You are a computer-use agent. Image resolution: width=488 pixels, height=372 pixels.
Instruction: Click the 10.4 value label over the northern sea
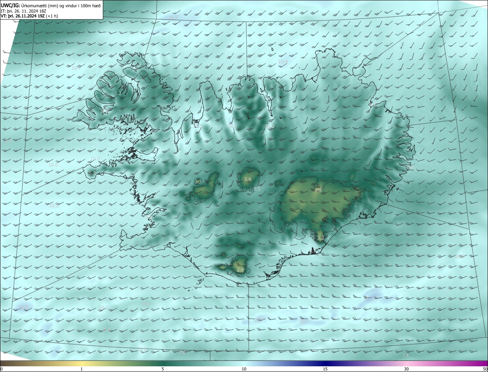tap(283, 62)
